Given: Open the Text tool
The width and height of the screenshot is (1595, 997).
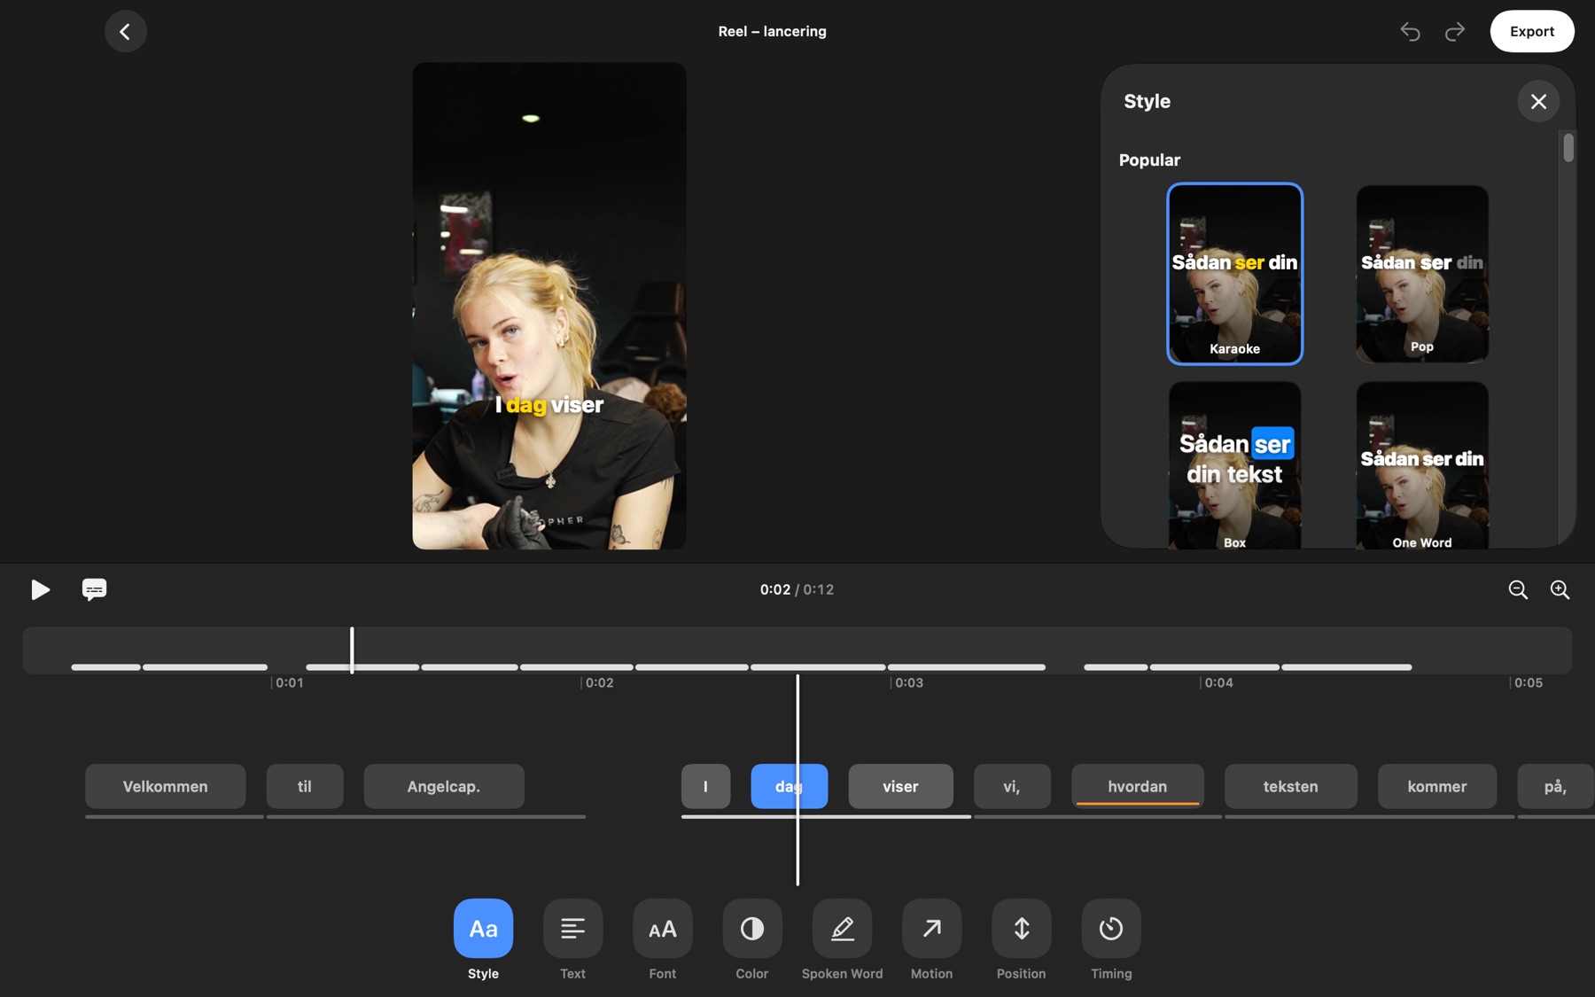Looking at the screenshot, I should 572,929.
